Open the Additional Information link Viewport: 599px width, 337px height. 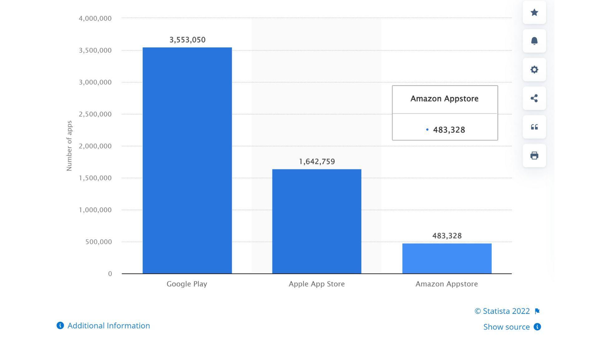coord(109,325)
